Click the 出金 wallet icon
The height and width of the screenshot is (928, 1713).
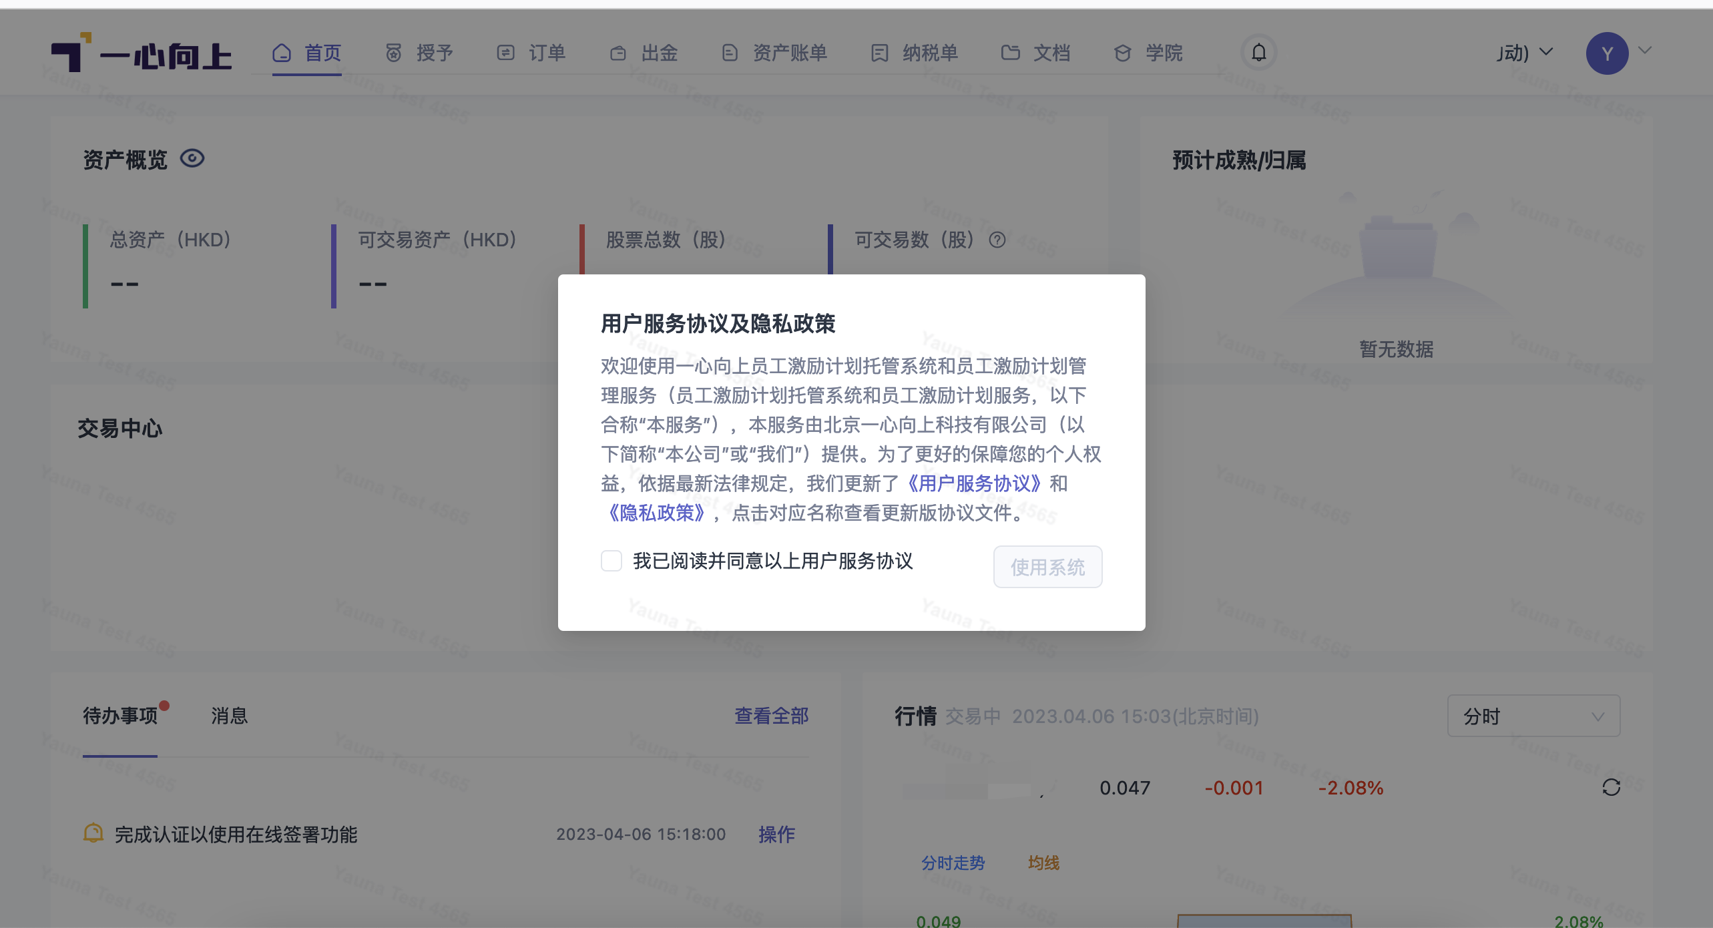pyautogui.click(x=618, y=53)
